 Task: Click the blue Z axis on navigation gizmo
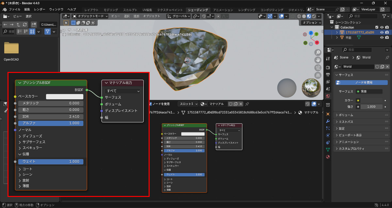point(311,33)
